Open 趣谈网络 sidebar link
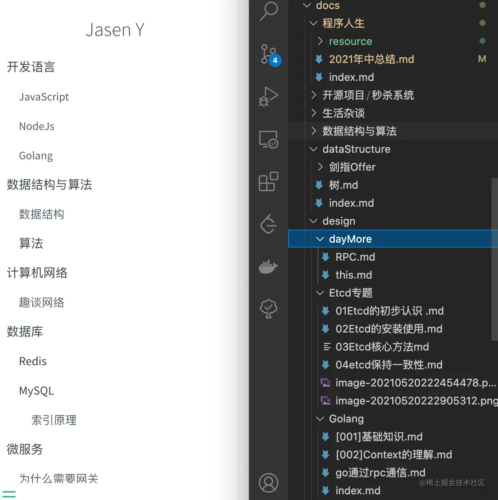The width and height of the screenshot is (498, 500). [x=42, y=302]
